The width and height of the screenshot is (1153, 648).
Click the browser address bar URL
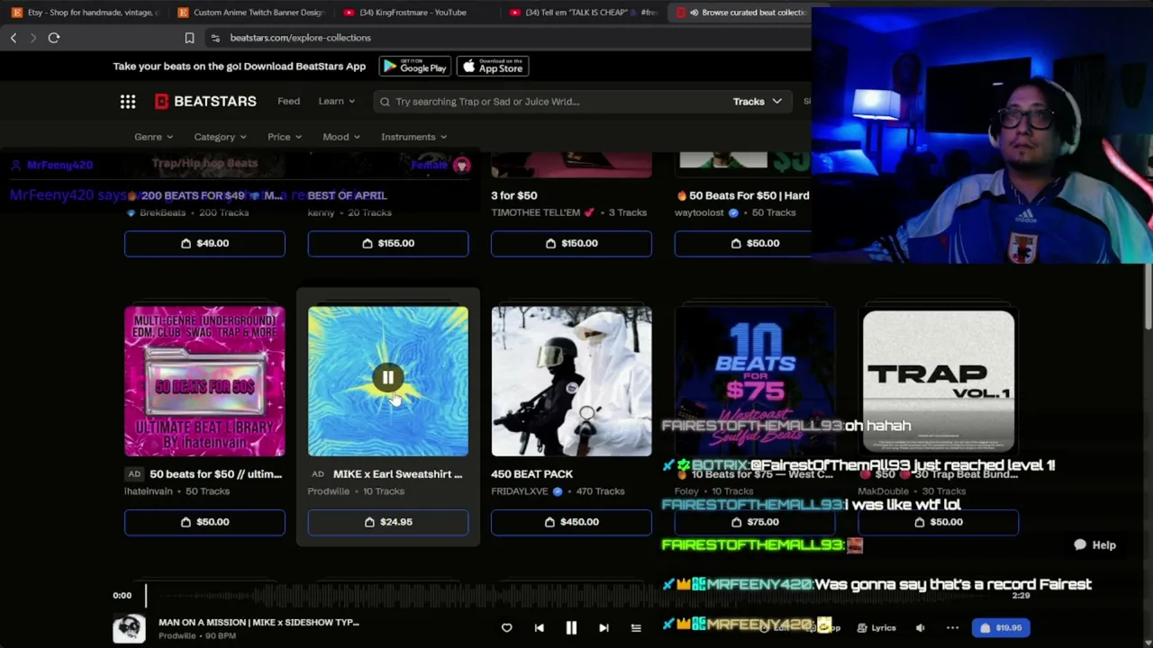[x=300, y=38]
